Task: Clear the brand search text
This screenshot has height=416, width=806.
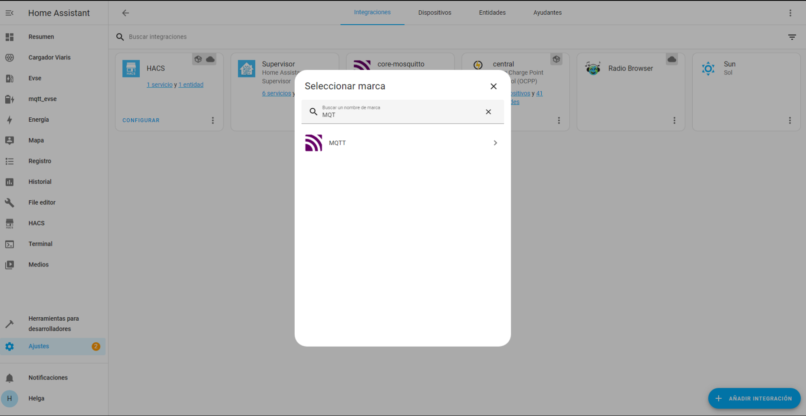Action: point(488,112)
